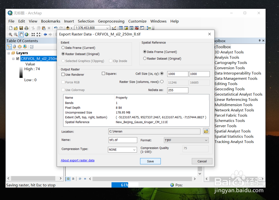Open a map file with the Open icon
Image resolution: width=279 pixels, height=200 pixels.
coord(16,28)
